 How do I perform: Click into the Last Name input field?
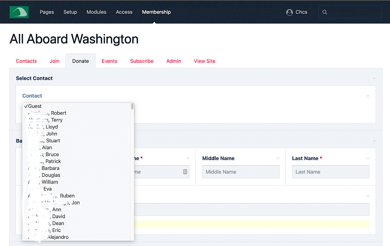tap(330, 172)
